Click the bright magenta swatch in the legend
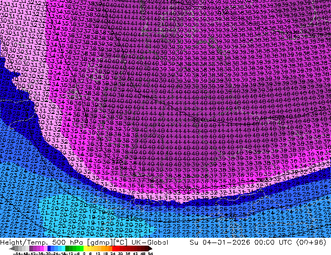Screen dimensions: 331x255 pyautogui.click(x=42, y=248)
